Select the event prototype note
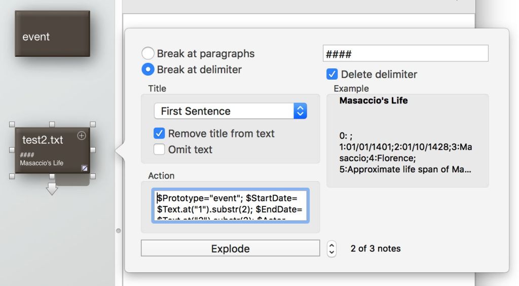Image resolution: width=519 pixels, height=286 pixels. [52, 33]
